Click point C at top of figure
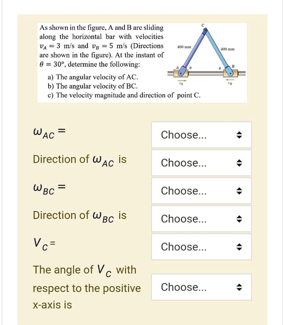The height and width of the screenshot is (325, 284). [x=205, y=27]
